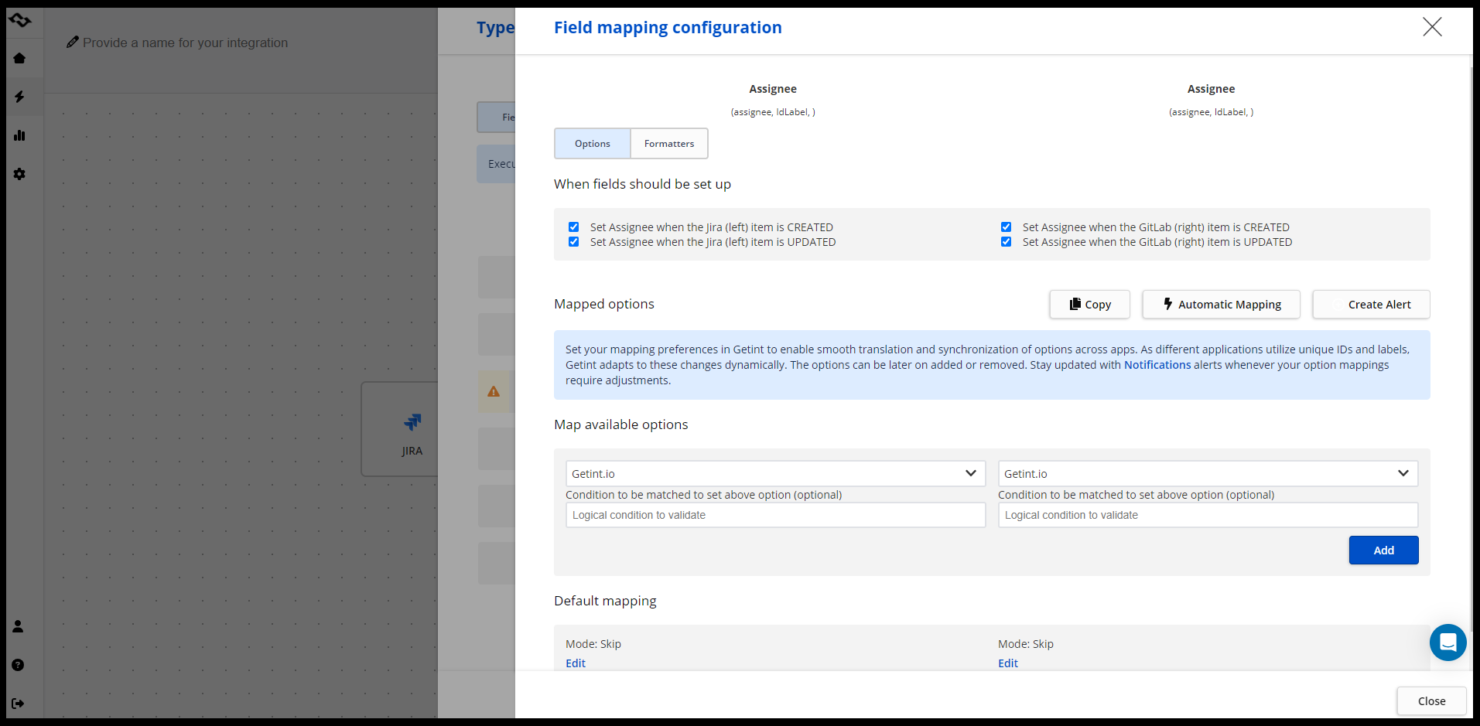Select the Options tab
This screenshot has width=1480, height=726.
coord(593,144)
